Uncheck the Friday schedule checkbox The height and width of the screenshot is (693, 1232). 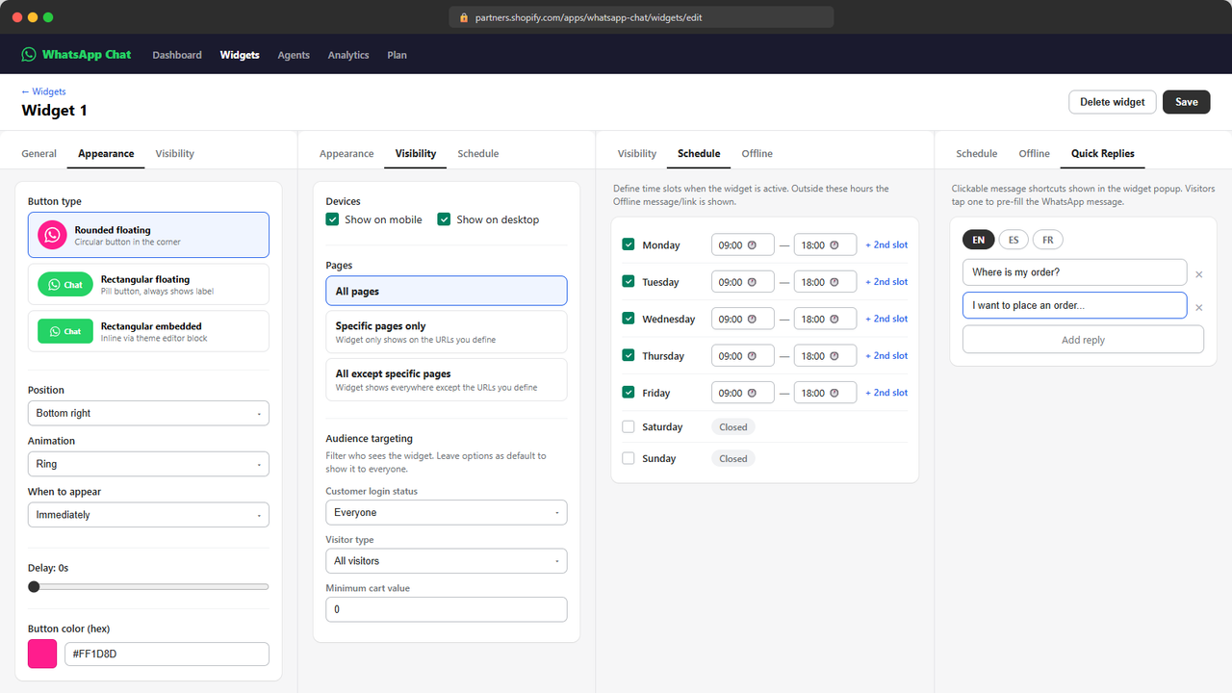pyautogui.click(x=629, y=392)
